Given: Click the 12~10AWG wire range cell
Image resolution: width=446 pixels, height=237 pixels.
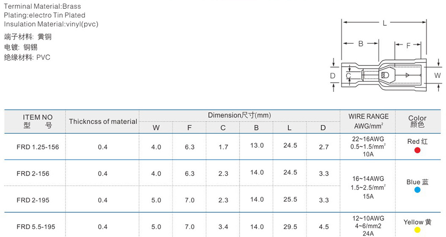Looking at the screenshot, I should [368, 226].
